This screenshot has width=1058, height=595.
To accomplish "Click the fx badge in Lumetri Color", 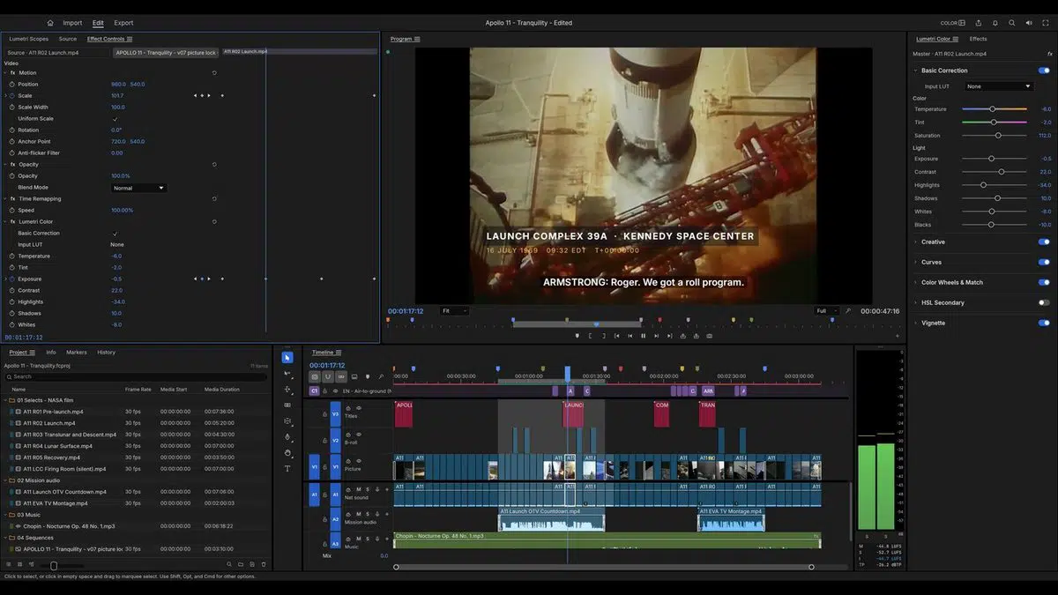I will pyautogui.click(x=1049, y=55).
